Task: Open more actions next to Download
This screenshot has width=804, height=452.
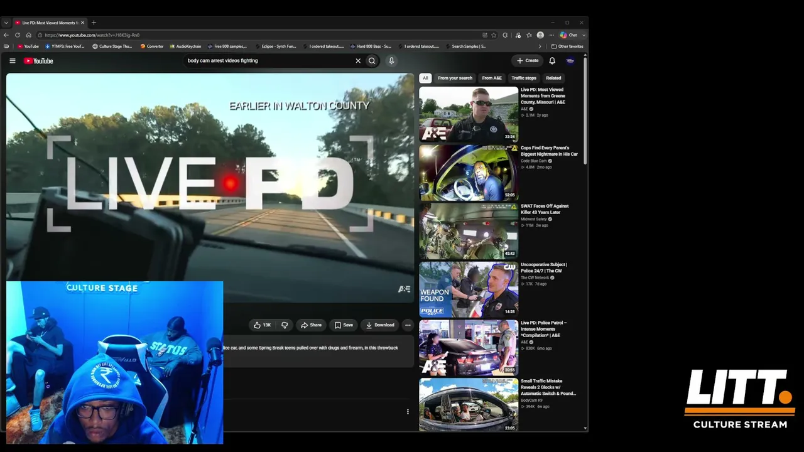Action: click(408, 325)
